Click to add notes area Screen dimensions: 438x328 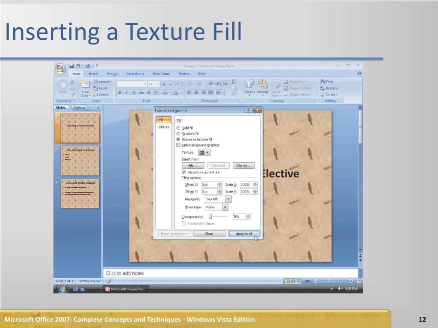[x=231, y=273]
